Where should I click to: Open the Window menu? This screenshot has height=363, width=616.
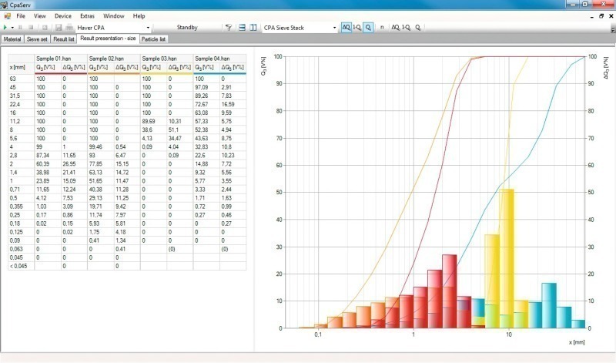(113, 15)
